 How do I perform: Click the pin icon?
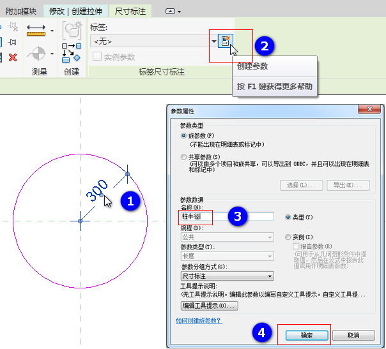click(12, 42)
